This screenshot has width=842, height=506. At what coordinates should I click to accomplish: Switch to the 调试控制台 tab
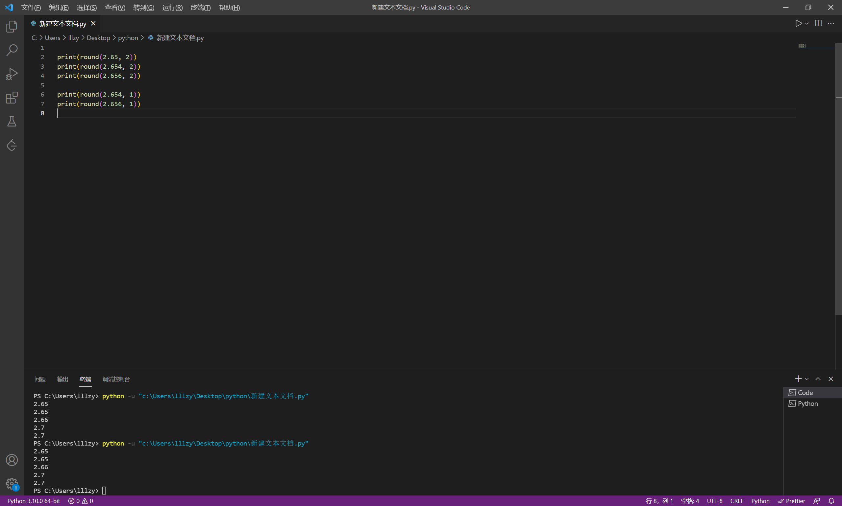(116, 379)
